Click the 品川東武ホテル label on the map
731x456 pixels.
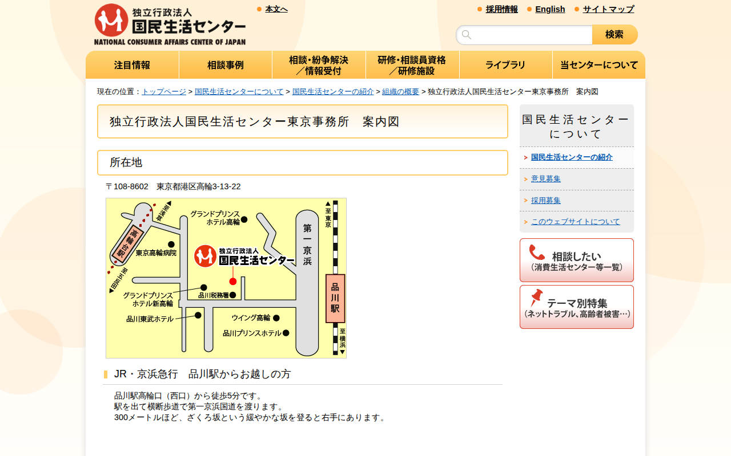pos(150,319)
